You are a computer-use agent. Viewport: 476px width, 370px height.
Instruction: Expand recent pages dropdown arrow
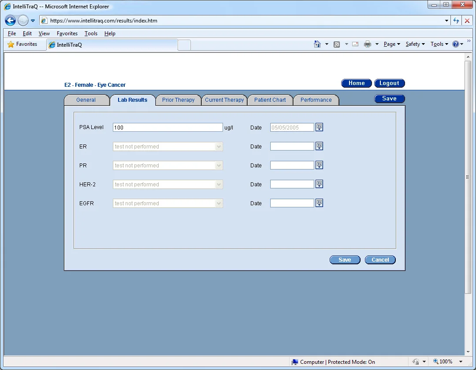pos(33,21)
